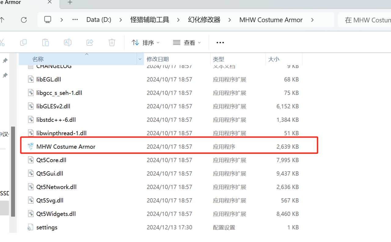Click the Paste toolbar icon

(46, 43)
